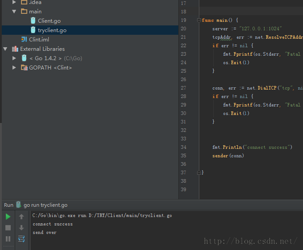Fold the func main code block
303x250 pixels.
point(199,20)
